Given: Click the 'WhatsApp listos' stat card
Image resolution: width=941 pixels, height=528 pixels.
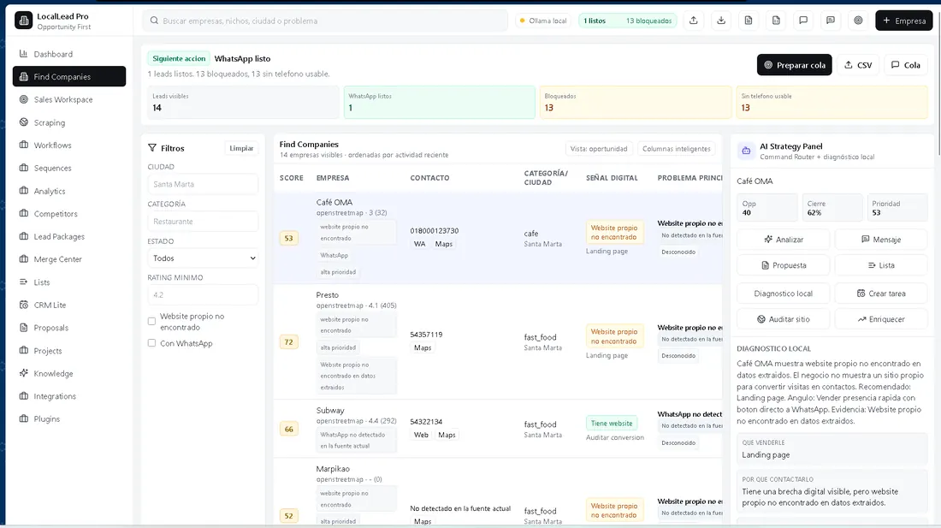Looking at the screenshot, I should 440,102.
